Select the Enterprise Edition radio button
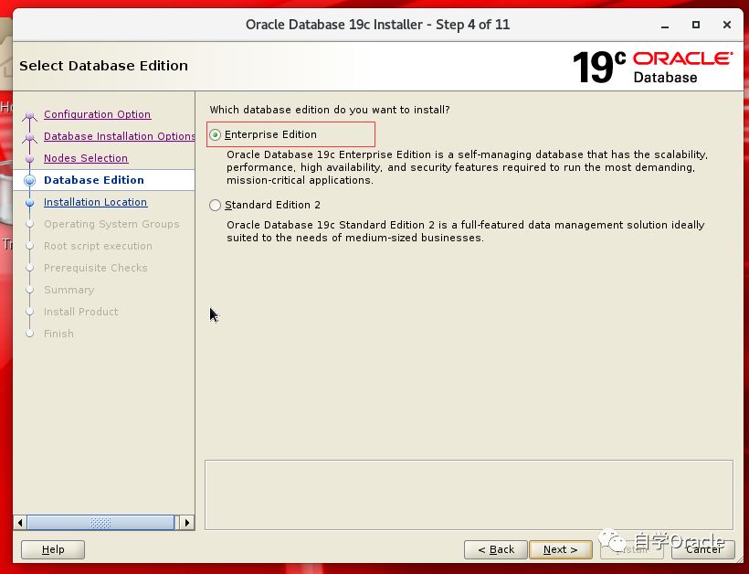749x574 pixels. point(216,134)
